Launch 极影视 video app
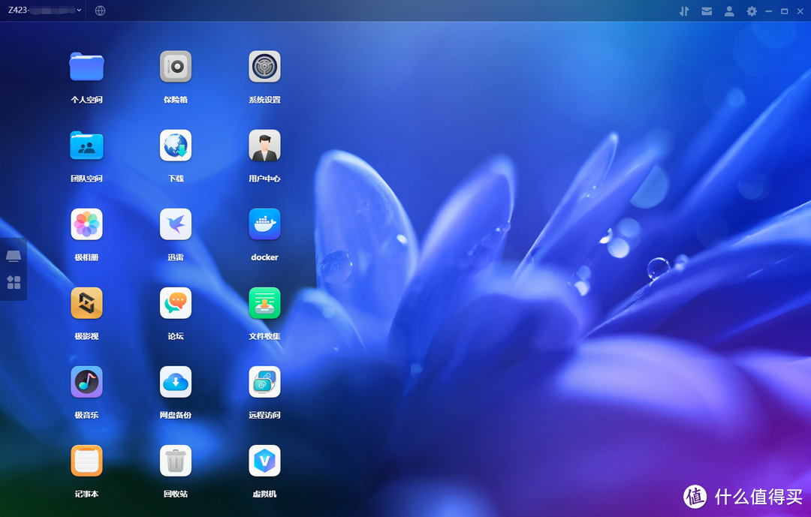 click(86, 303)
